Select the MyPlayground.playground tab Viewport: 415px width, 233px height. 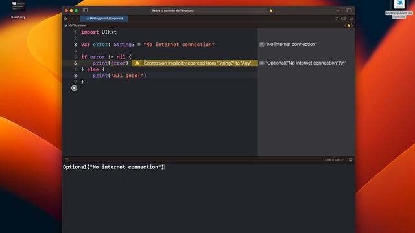click(104, 19)
